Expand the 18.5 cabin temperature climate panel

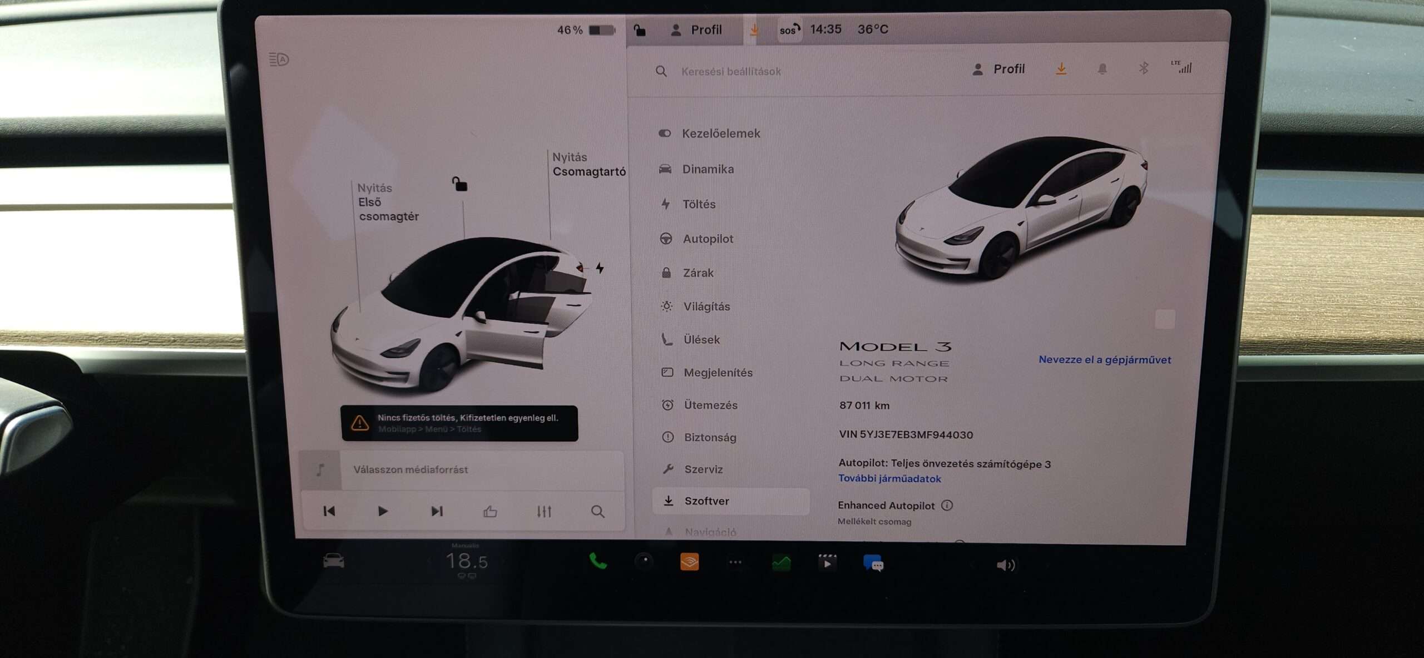pos(466,561)
